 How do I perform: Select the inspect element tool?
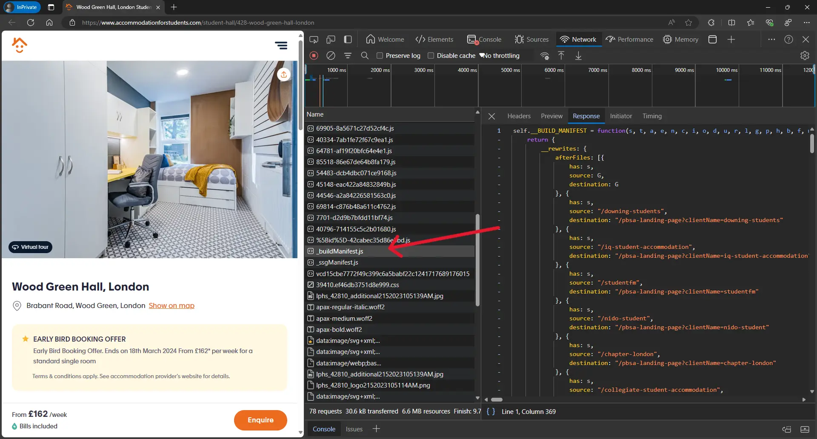pos(314,39)
